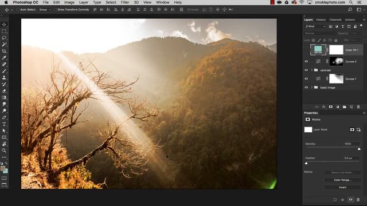Hide the contrast group
The image size is (367, 206).
(x=306, y=70)
